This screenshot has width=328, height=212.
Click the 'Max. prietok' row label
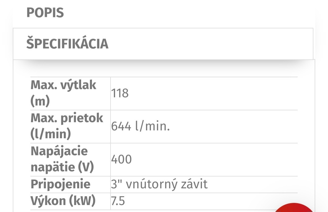67,118
